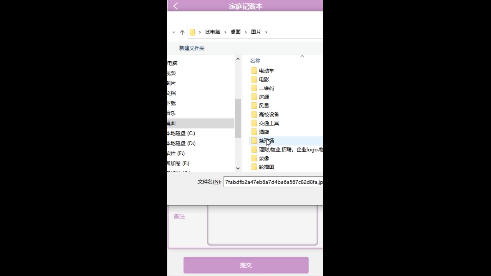Click the back arrow in app header

click(x=175, y=6)
